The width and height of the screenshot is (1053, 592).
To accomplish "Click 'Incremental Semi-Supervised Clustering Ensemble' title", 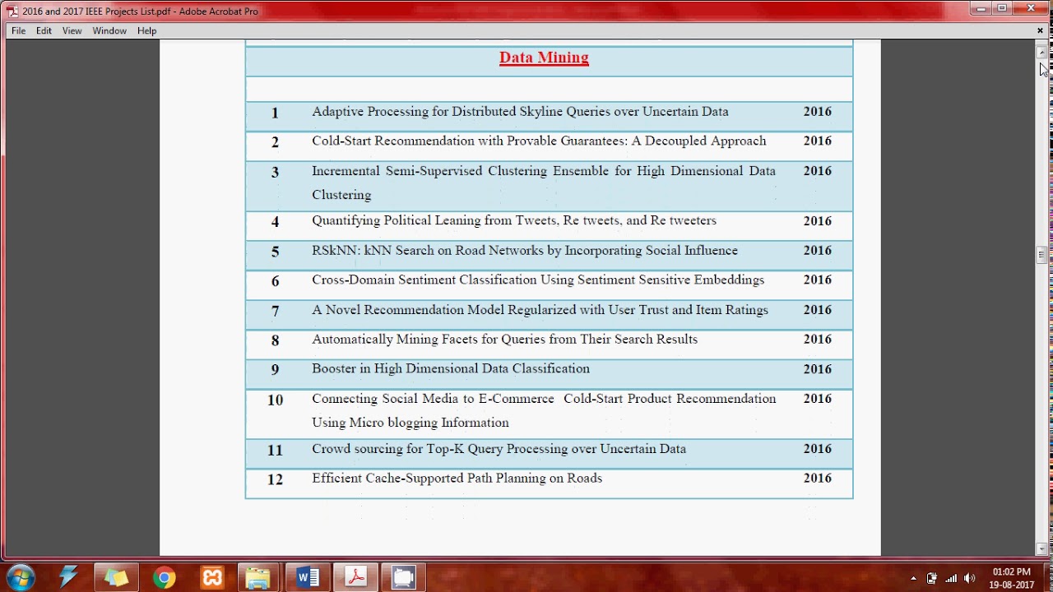I will [x=544, y=183].
